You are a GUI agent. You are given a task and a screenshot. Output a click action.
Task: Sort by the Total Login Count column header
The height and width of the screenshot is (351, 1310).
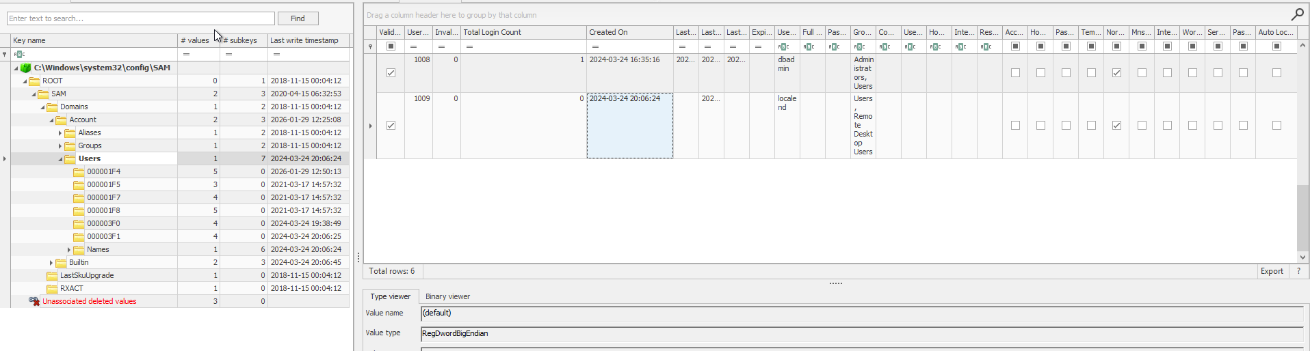523,32
